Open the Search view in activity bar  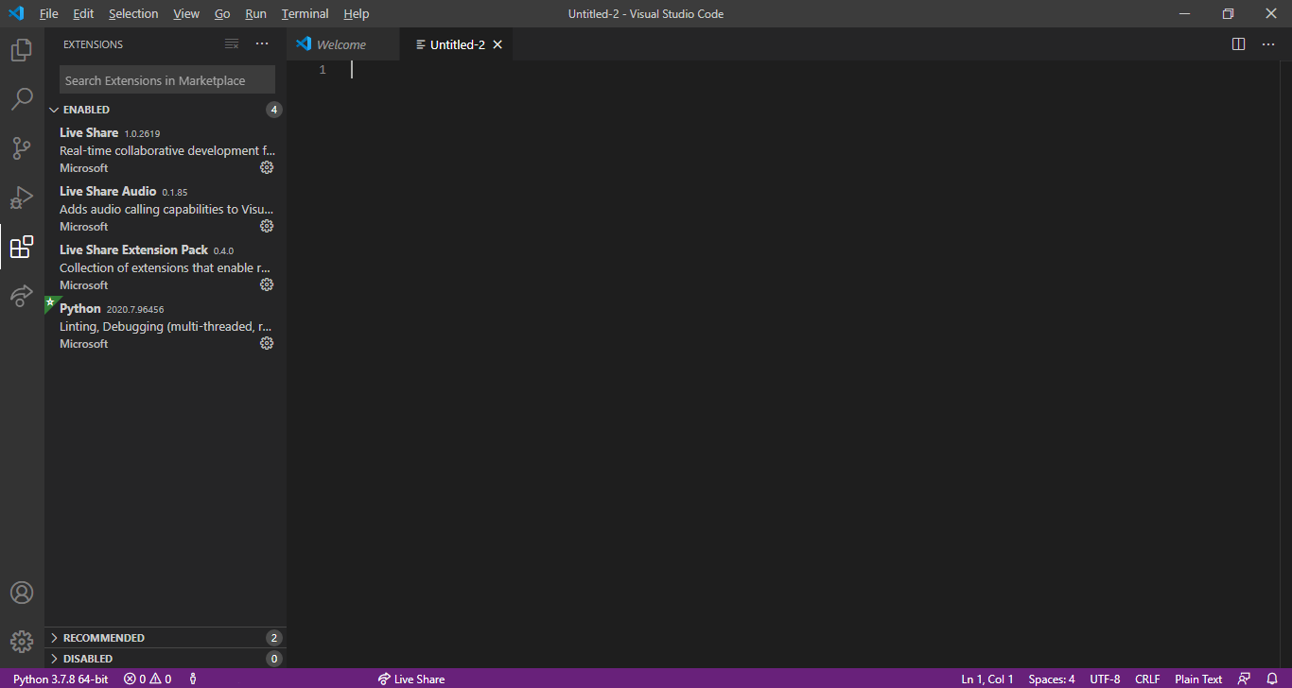point(22,99)
